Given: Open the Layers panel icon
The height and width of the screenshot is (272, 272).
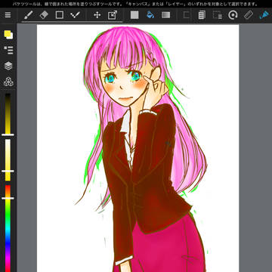Looking at the screenshot, I should pos(8,66).
